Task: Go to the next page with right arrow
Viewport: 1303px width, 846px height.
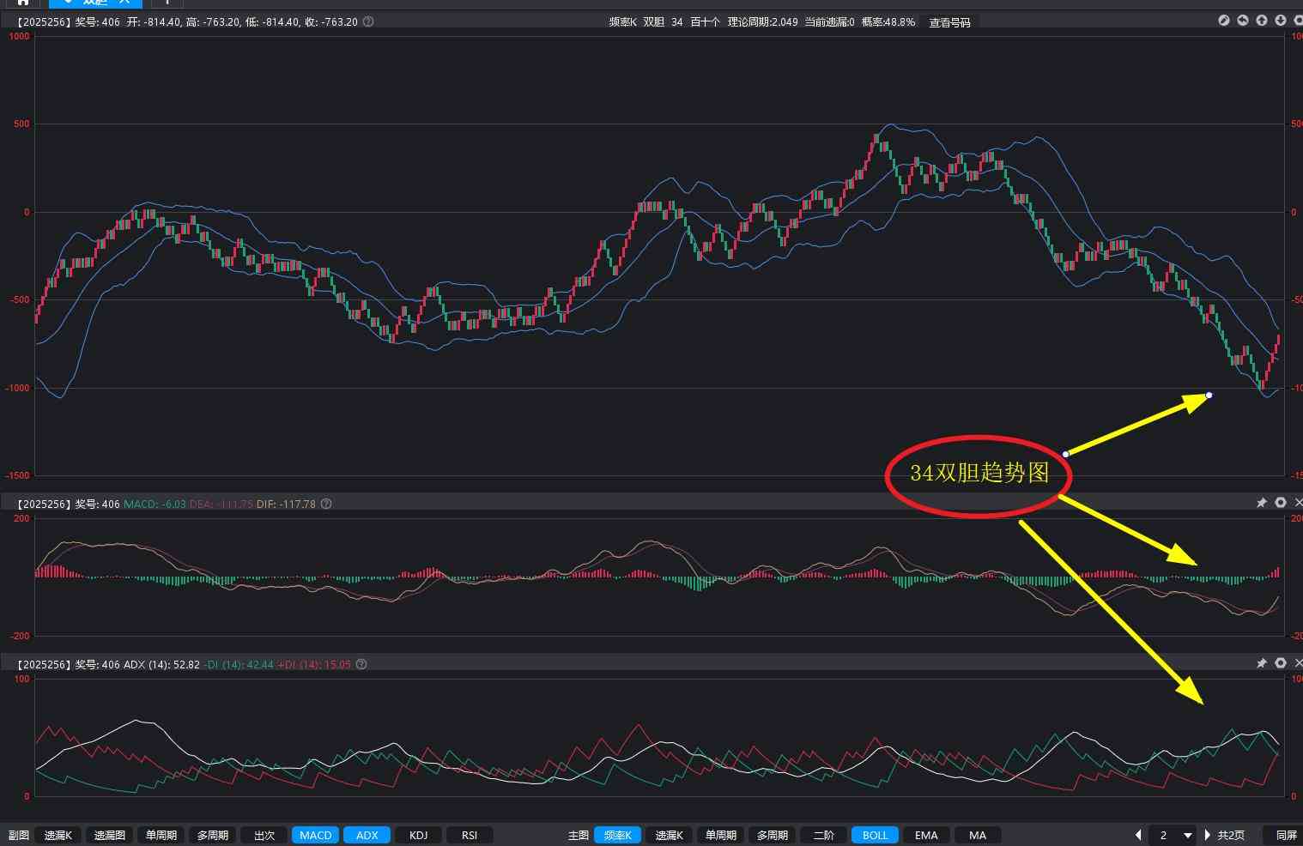Action: coord(1208,836)
